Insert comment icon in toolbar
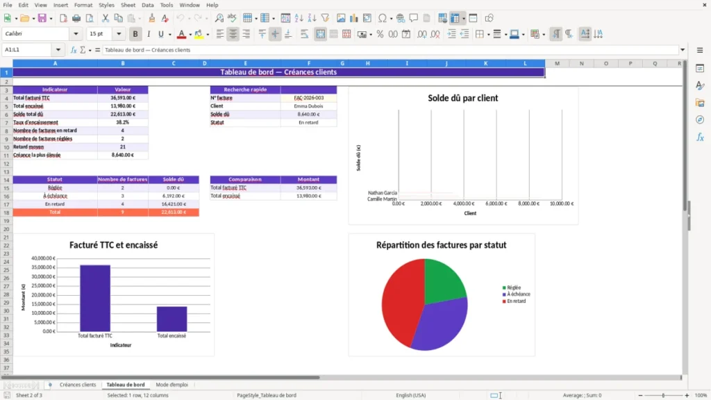The height and width of the screenshot is (400, 711). click(x=414, y=18)
